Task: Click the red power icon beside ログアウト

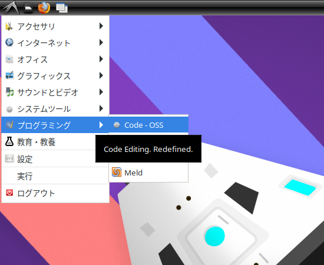Action: point(9,193)
